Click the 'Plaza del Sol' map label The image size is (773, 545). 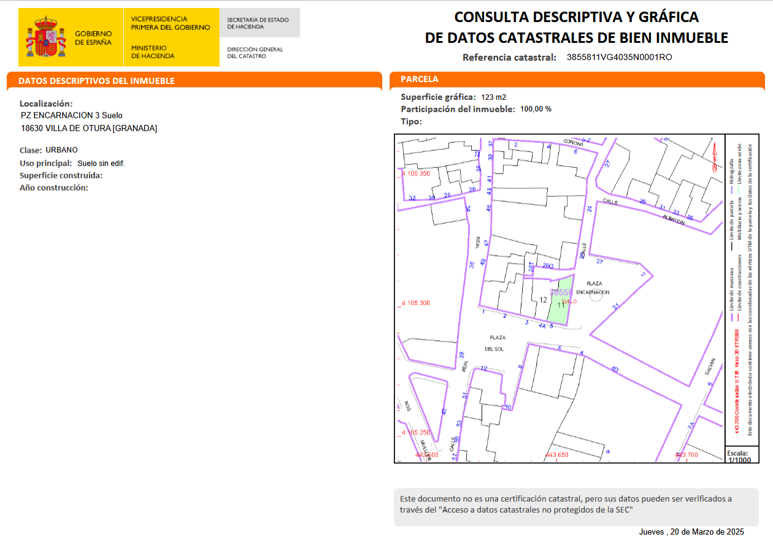(497, 343)
